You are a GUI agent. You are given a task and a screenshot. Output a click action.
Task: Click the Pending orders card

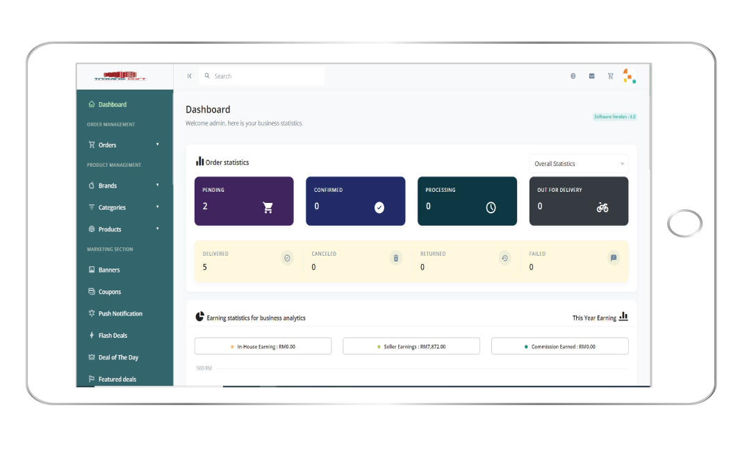pos(244,201)
